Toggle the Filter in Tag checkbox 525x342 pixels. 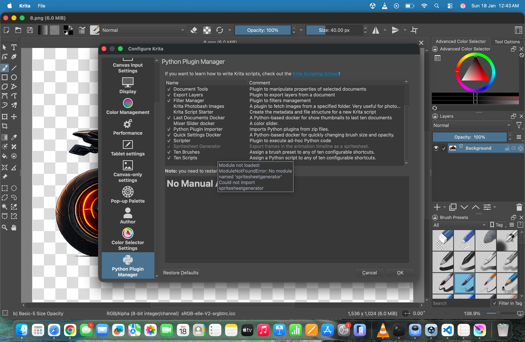coord(494,303)
